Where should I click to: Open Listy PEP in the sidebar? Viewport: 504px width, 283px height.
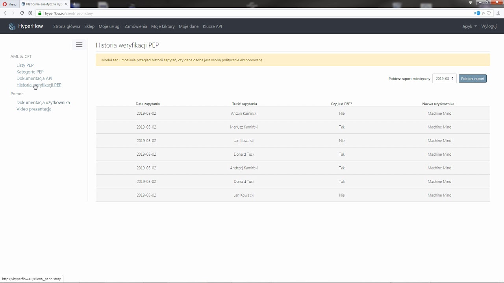tap(25, 65)
